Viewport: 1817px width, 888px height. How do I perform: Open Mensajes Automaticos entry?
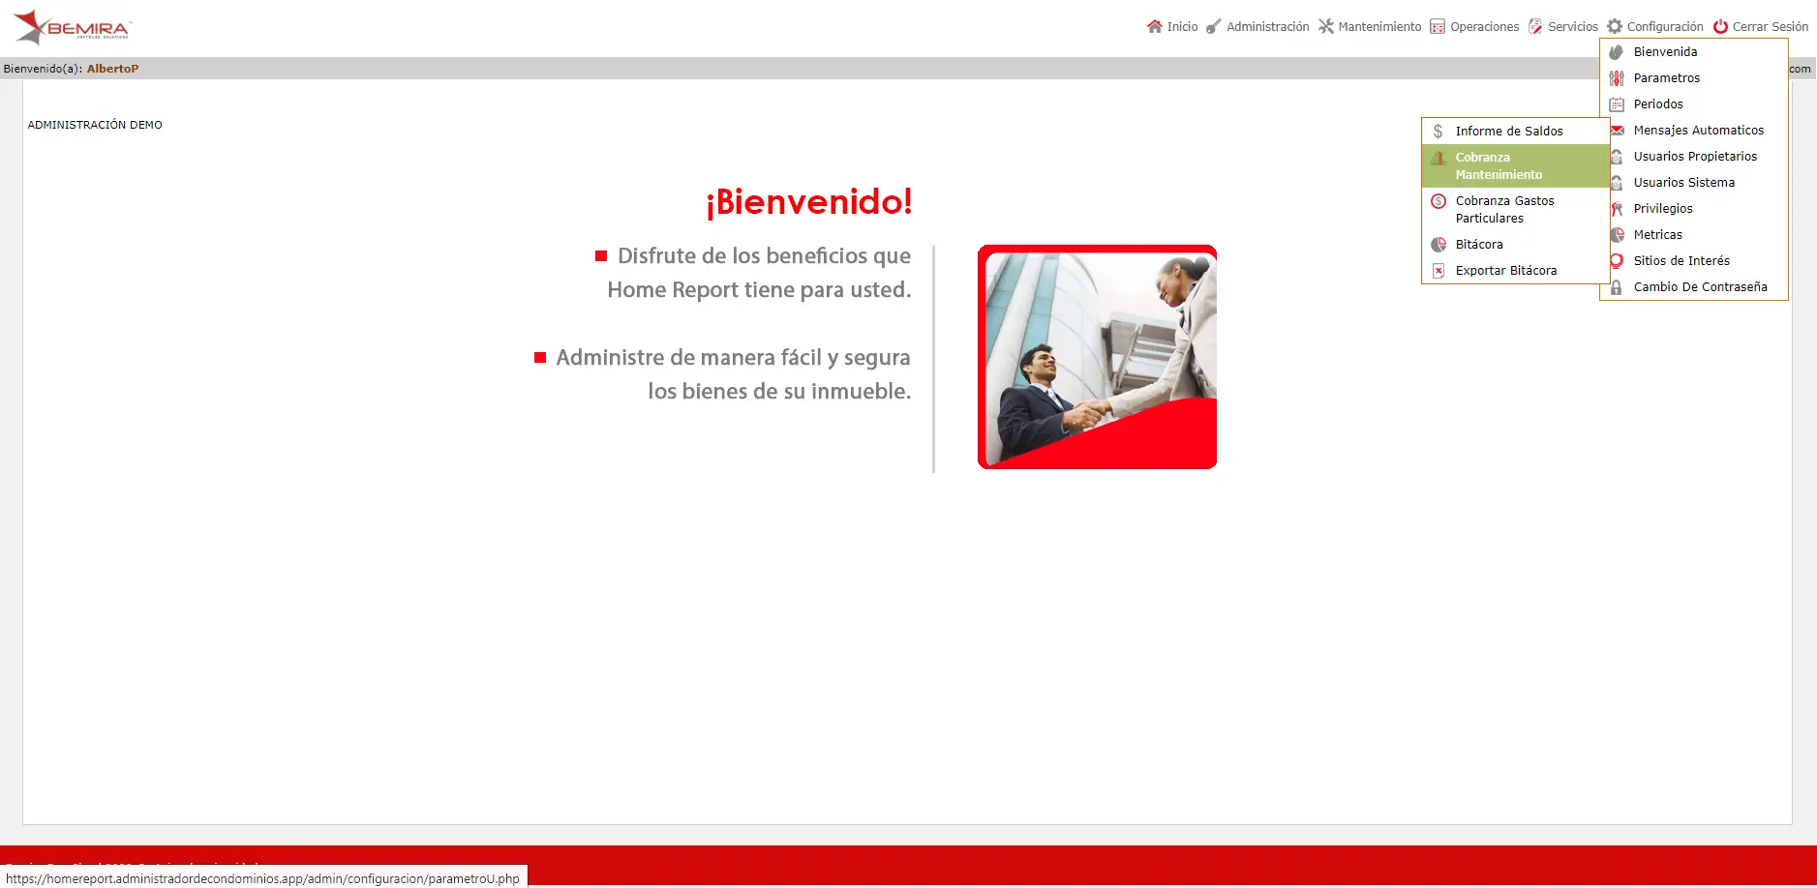coord(1698,131)
